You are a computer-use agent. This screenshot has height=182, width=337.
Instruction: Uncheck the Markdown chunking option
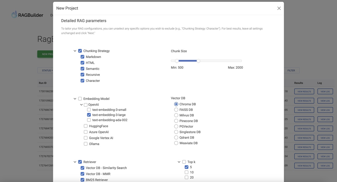pos(82,57)
